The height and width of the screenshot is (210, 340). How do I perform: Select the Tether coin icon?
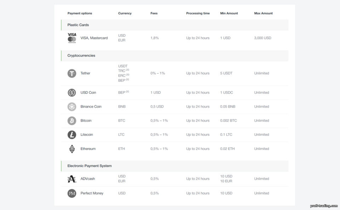72,73
